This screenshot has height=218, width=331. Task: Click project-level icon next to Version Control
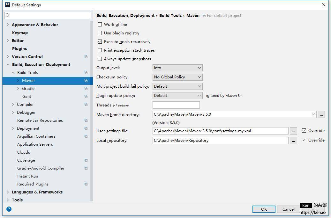coord(86,56)
